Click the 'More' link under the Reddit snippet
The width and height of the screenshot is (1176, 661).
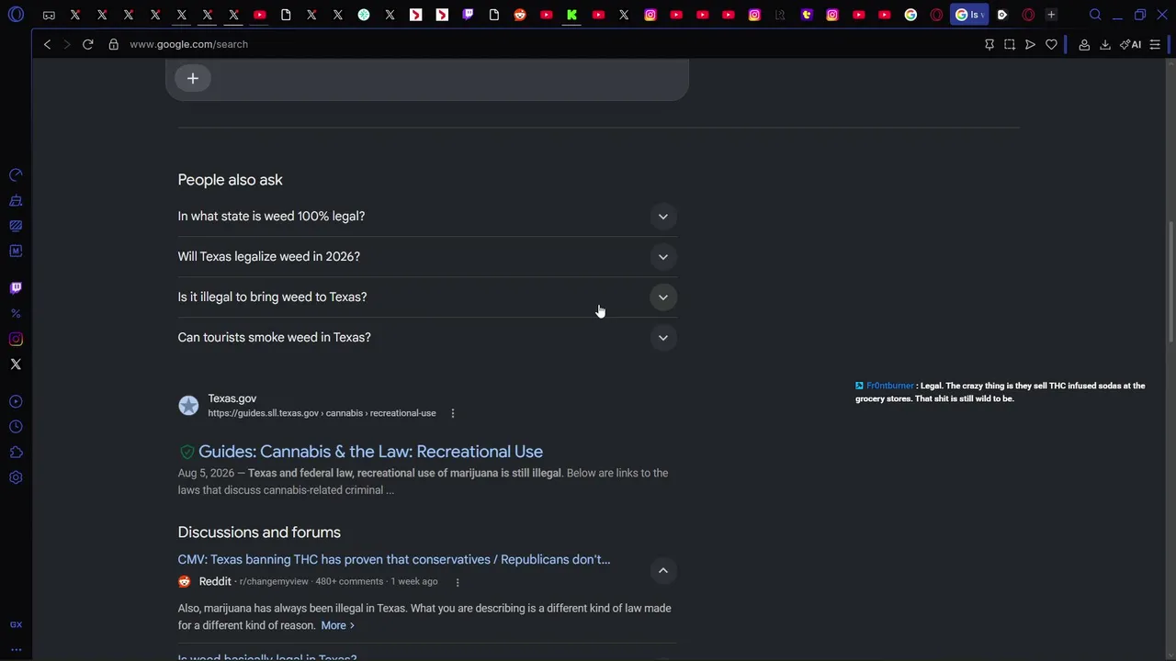[337, 625]
